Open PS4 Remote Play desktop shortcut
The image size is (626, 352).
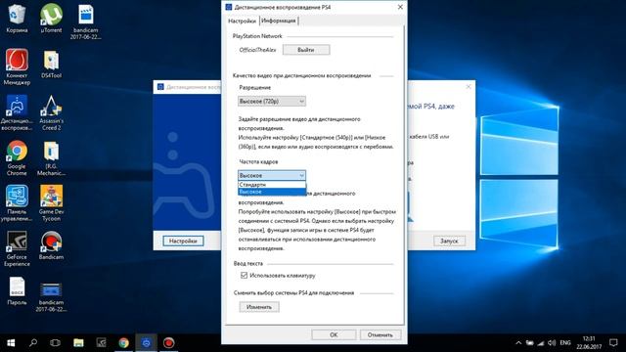[17, 112]
